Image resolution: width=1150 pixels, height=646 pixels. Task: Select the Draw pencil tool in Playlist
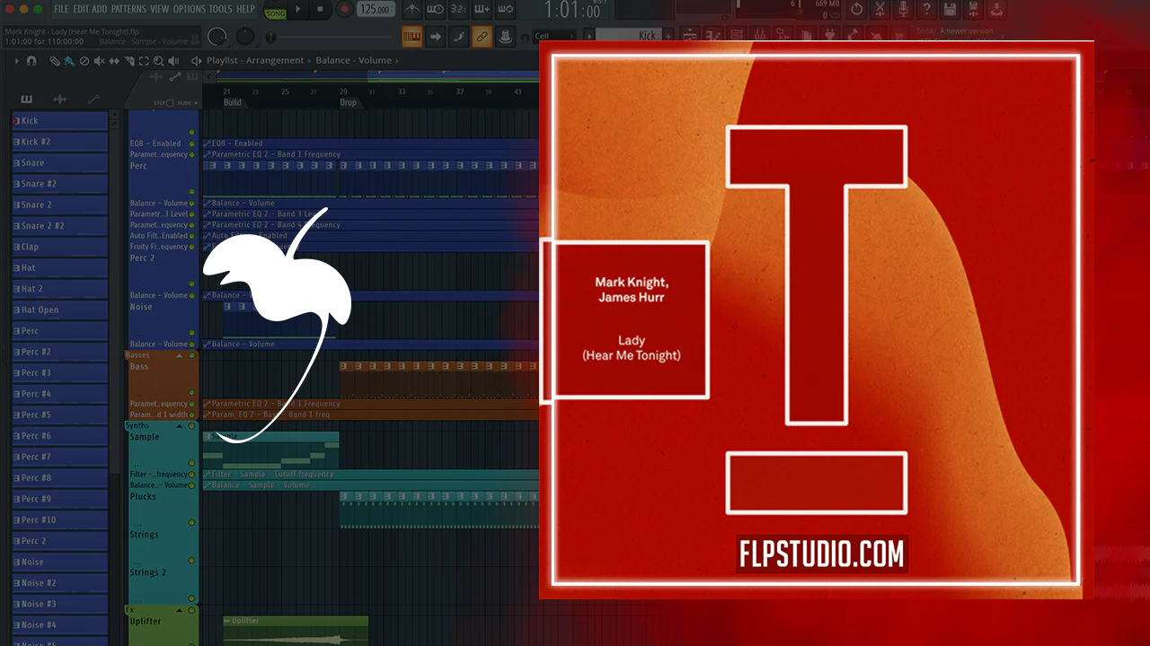55,61
